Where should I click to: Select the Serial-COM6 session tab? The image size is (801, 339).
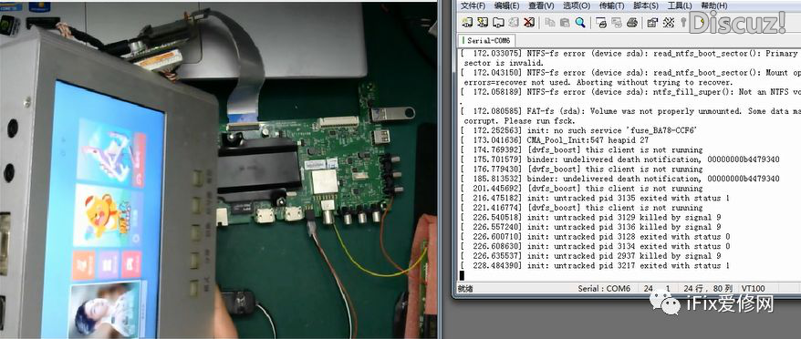487,40
